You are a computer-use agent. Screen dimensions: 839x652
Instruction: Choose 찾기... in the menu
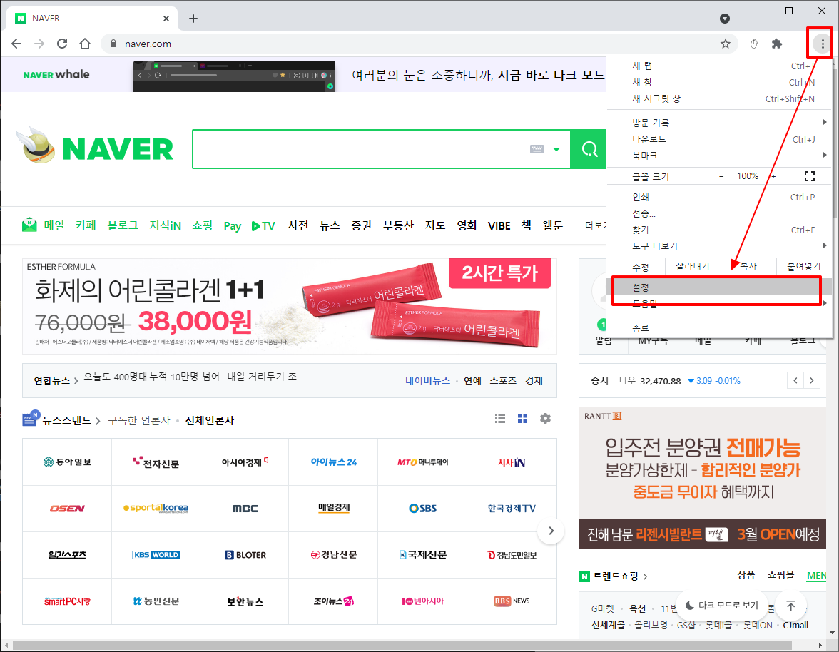pos(719,230)
